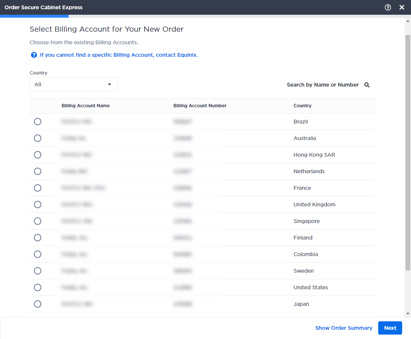Select the Japan billing account radio button
Image resolution: width=411 pixels, height=339 pixels.
(x=38, y=304)
